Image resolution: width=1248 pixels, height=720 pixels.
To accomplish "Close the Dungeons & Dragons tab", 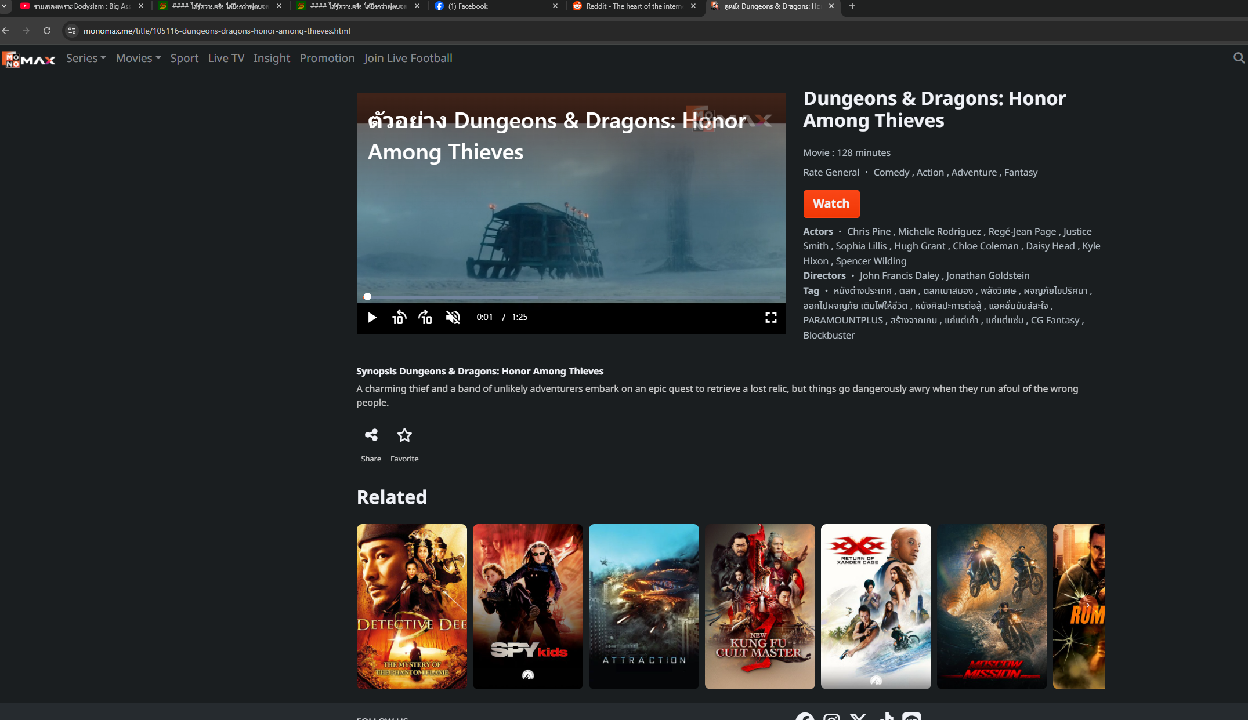I will click(x=831, y=6).
